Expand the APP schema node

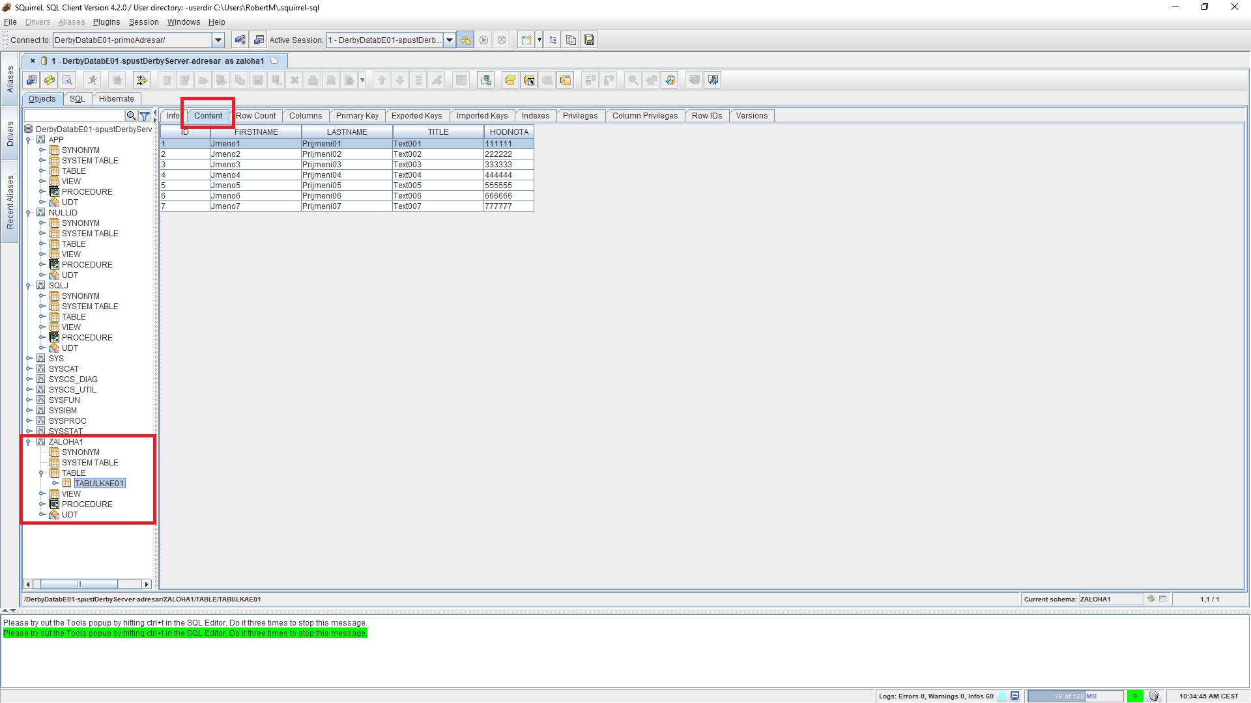pyautogui.click(x=30, y=139)
